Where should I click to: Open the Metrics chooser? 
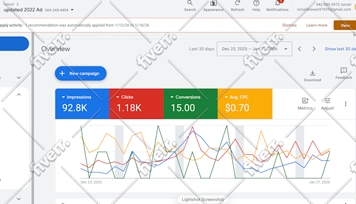pos(305,104)
